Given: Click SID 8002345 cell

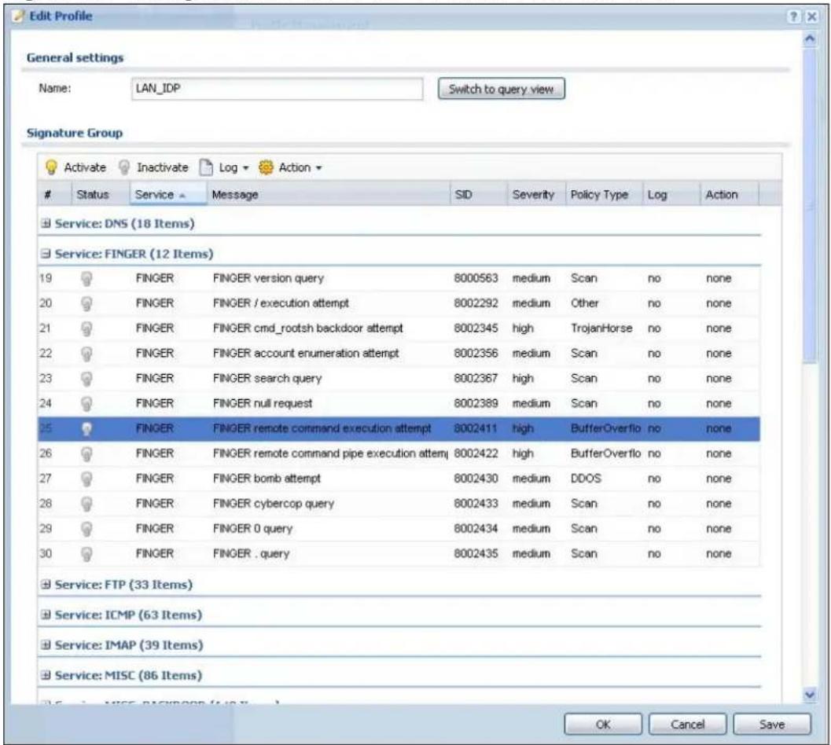Looking at the screenshot, I should click(x=476, y=328).
